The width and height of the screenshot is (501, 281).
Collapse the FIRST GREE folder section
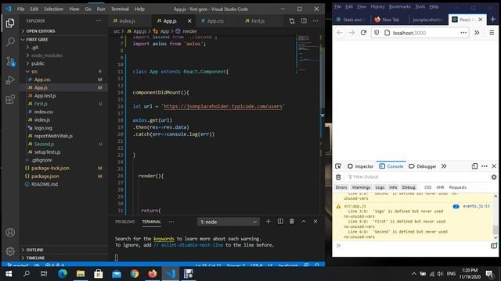pos(64,40)
